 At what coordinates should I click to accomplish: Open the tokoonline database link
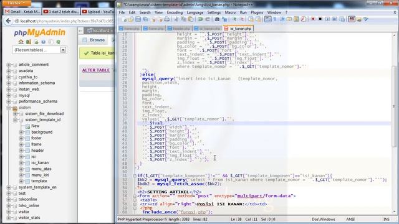[27, 199]
